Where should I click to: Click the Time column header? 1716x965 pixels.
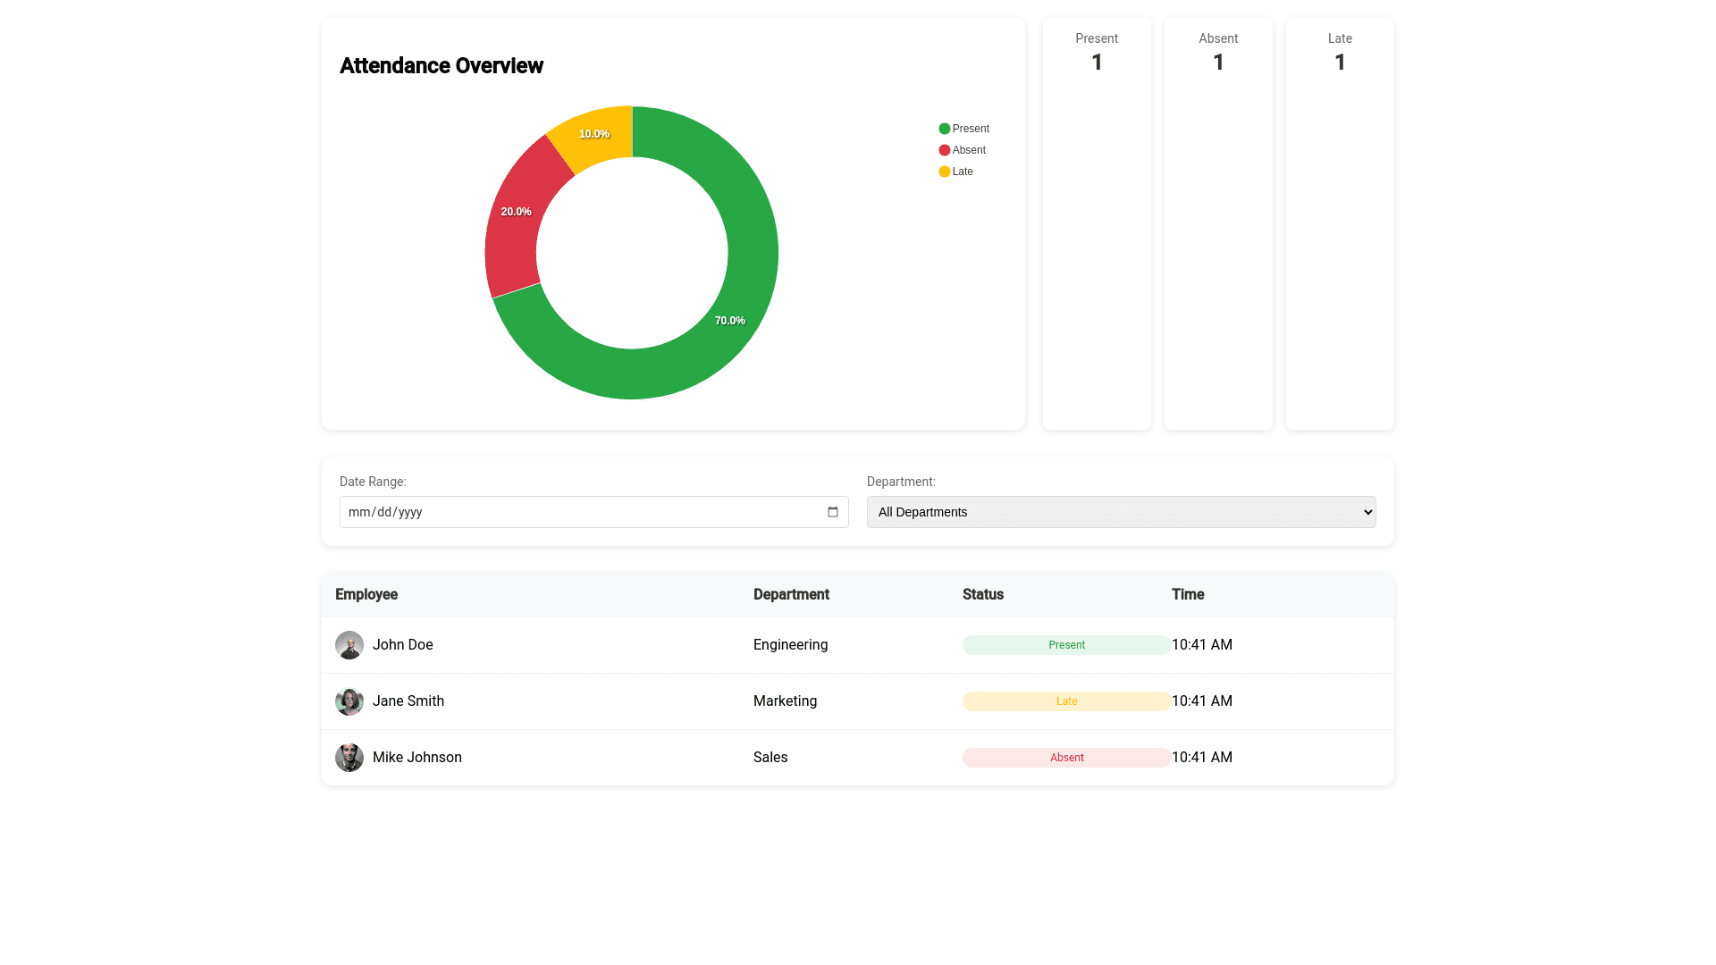[1187, 595]
